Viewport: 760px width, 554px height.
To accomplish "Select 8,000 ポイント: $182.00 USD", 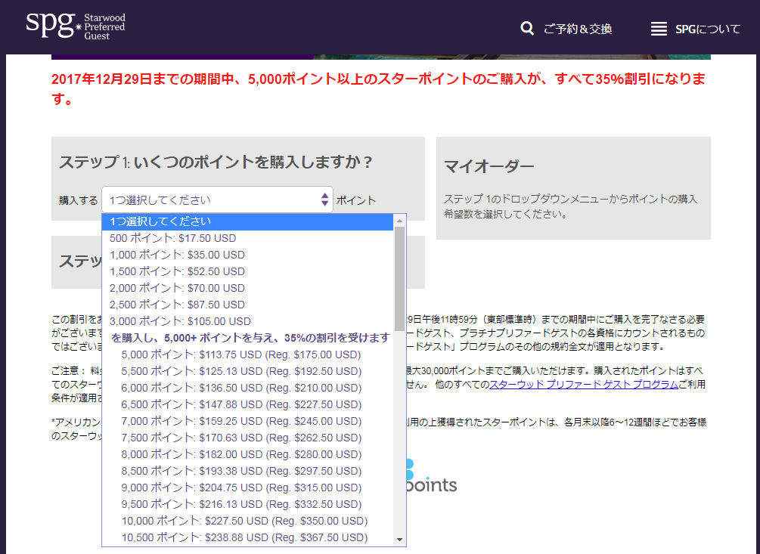I will 247,454.
